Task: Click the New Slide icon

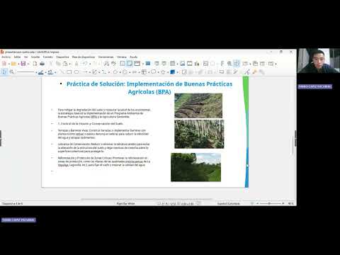Action: click(x=246, y=64)
